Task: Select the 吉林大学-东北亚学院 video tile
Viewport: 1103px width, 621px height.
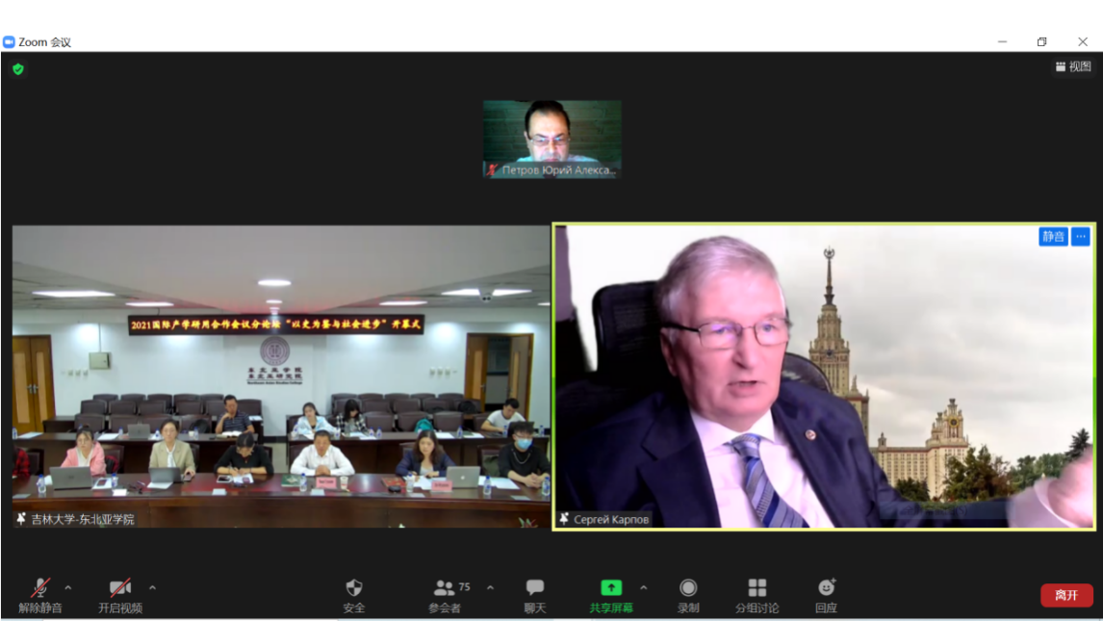Action: pos(281,376)
